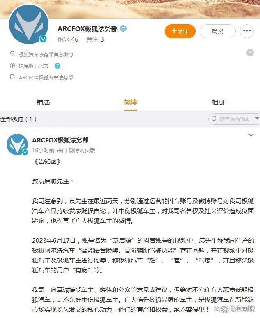
Task: Follow the account with 关注 button
Action: [x=180, y=31]
